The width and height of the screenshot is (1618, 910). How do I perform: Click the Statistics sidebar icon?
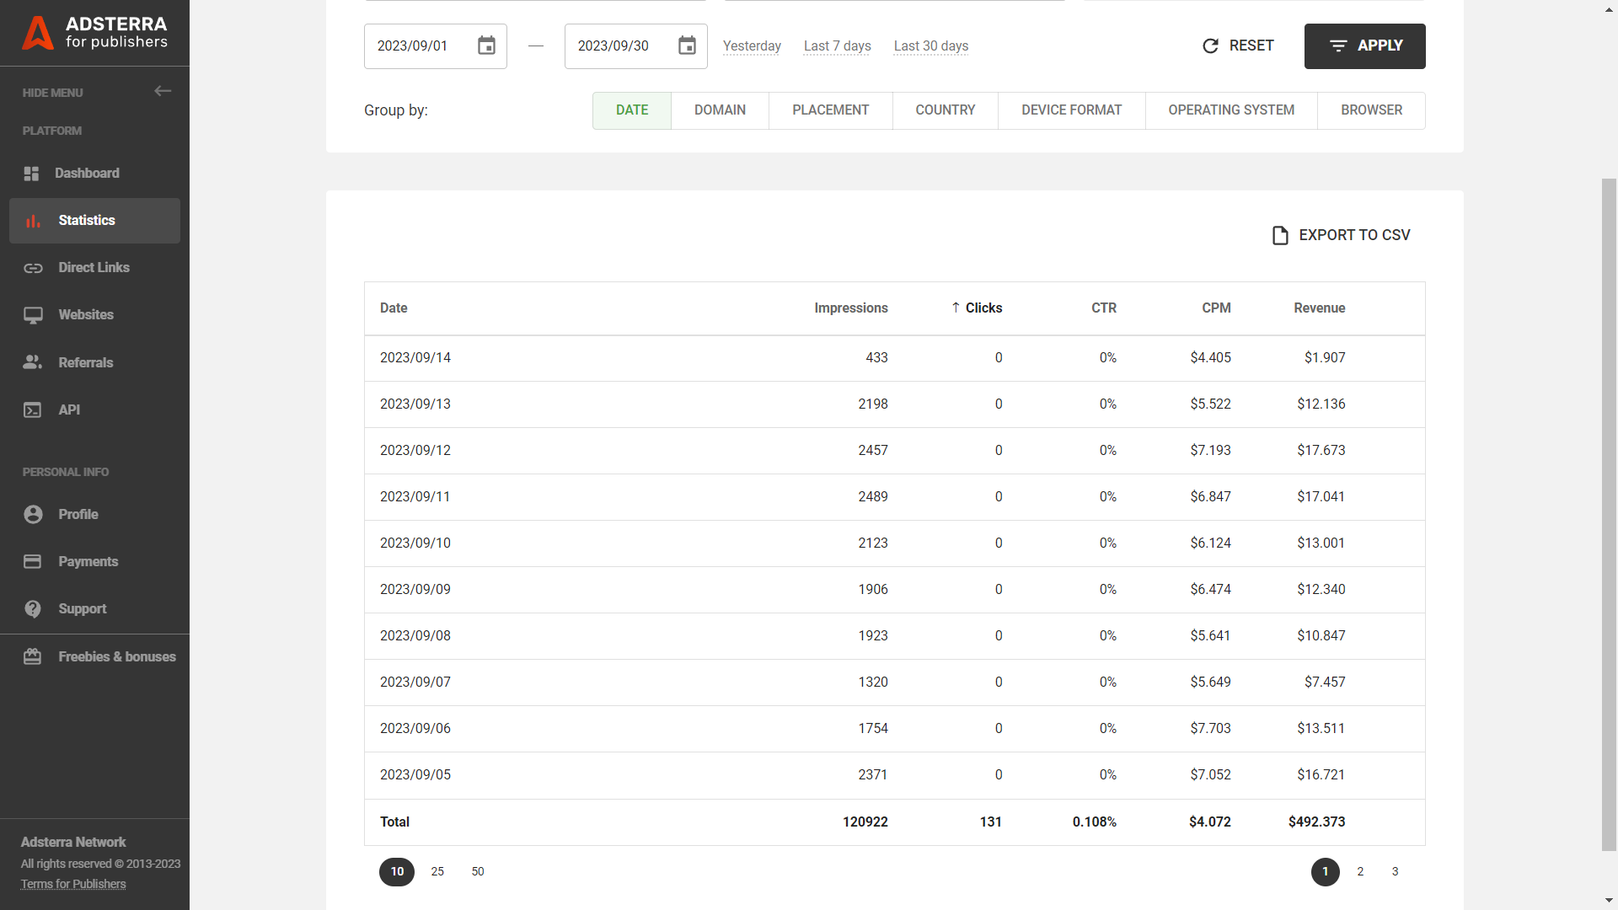(35, 220)
